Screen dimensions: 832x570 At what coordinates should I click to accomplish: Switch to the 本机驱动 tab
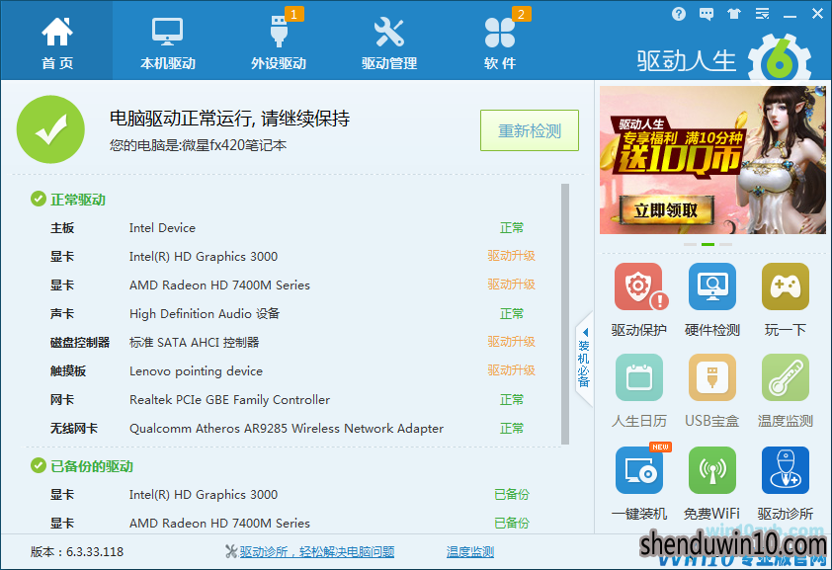pyautogui.click(x=168, y=41)
